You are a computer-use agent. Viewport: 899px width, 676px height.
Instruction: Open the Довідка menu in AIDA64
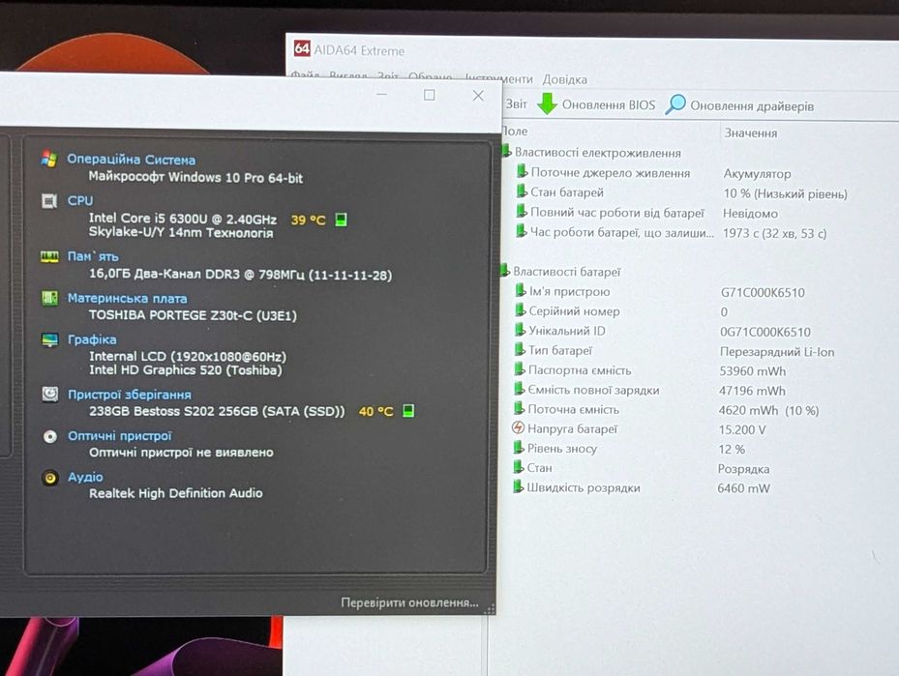coord(565,79)
